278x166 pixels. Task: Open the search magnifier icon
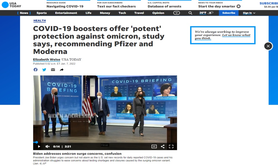[x=190, y=13]
